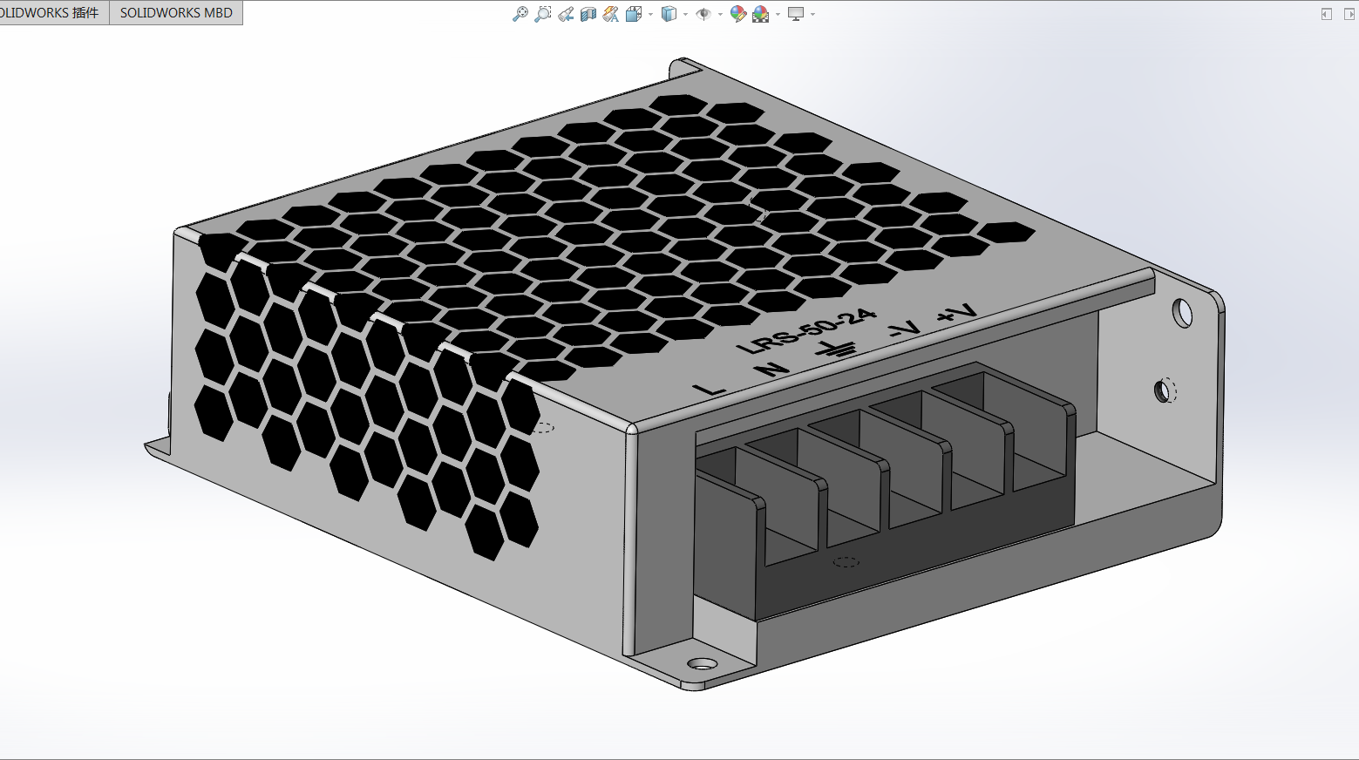Expand the Hide/Show Items dropdown arrow
The image size is (1359, 760).
pos(720,14)
